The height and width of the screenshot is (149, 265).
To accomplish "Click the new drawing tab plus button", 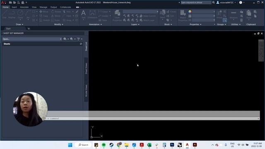I will (x=29, y=29).
